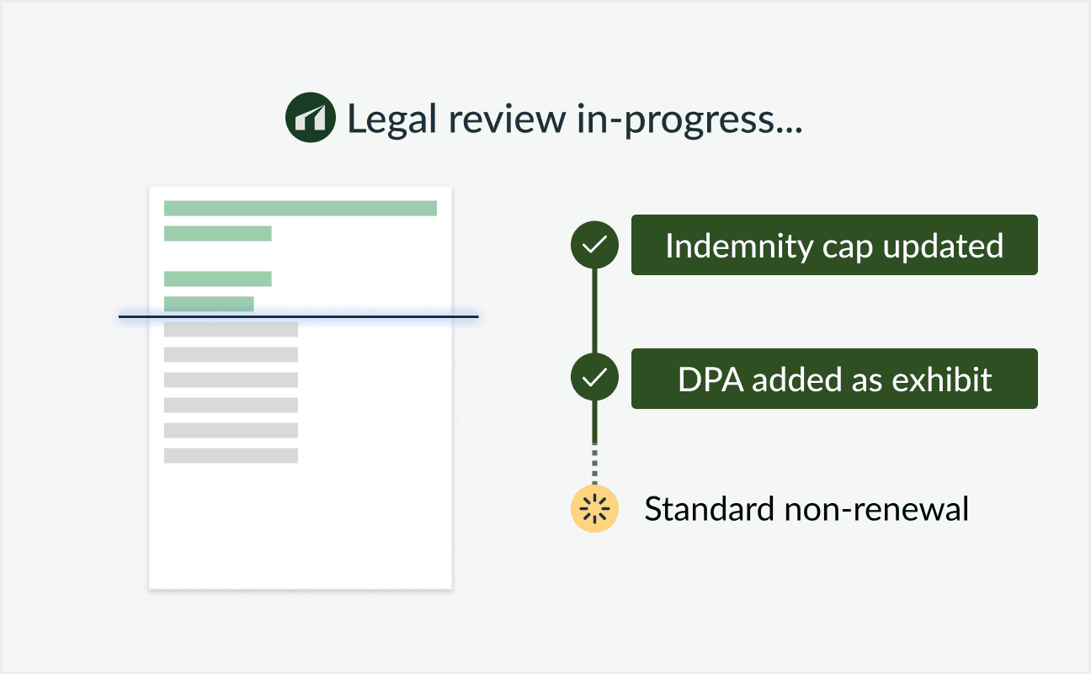Click the DPA added as exhibit button

pyautogui.click(x=833, y=378)
